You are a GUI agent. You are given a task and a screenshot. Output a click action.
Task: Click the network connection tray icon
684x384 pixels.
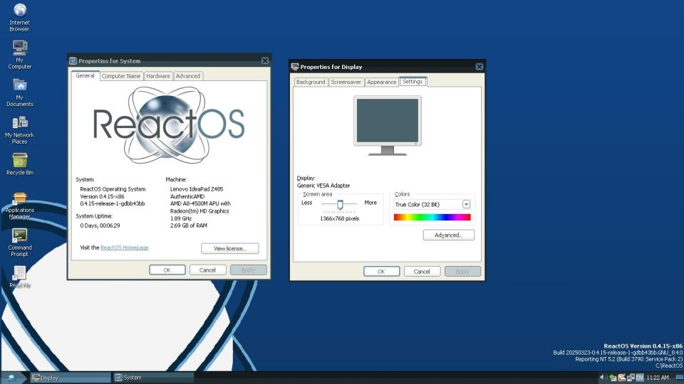pos(631,378)
